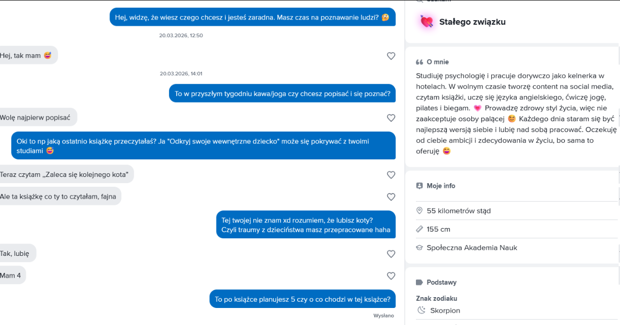Screen dimensions: 620x325
Task: Click the ruler icon for 155 cm
Action: pyautogui.click(x=420, y=229)
